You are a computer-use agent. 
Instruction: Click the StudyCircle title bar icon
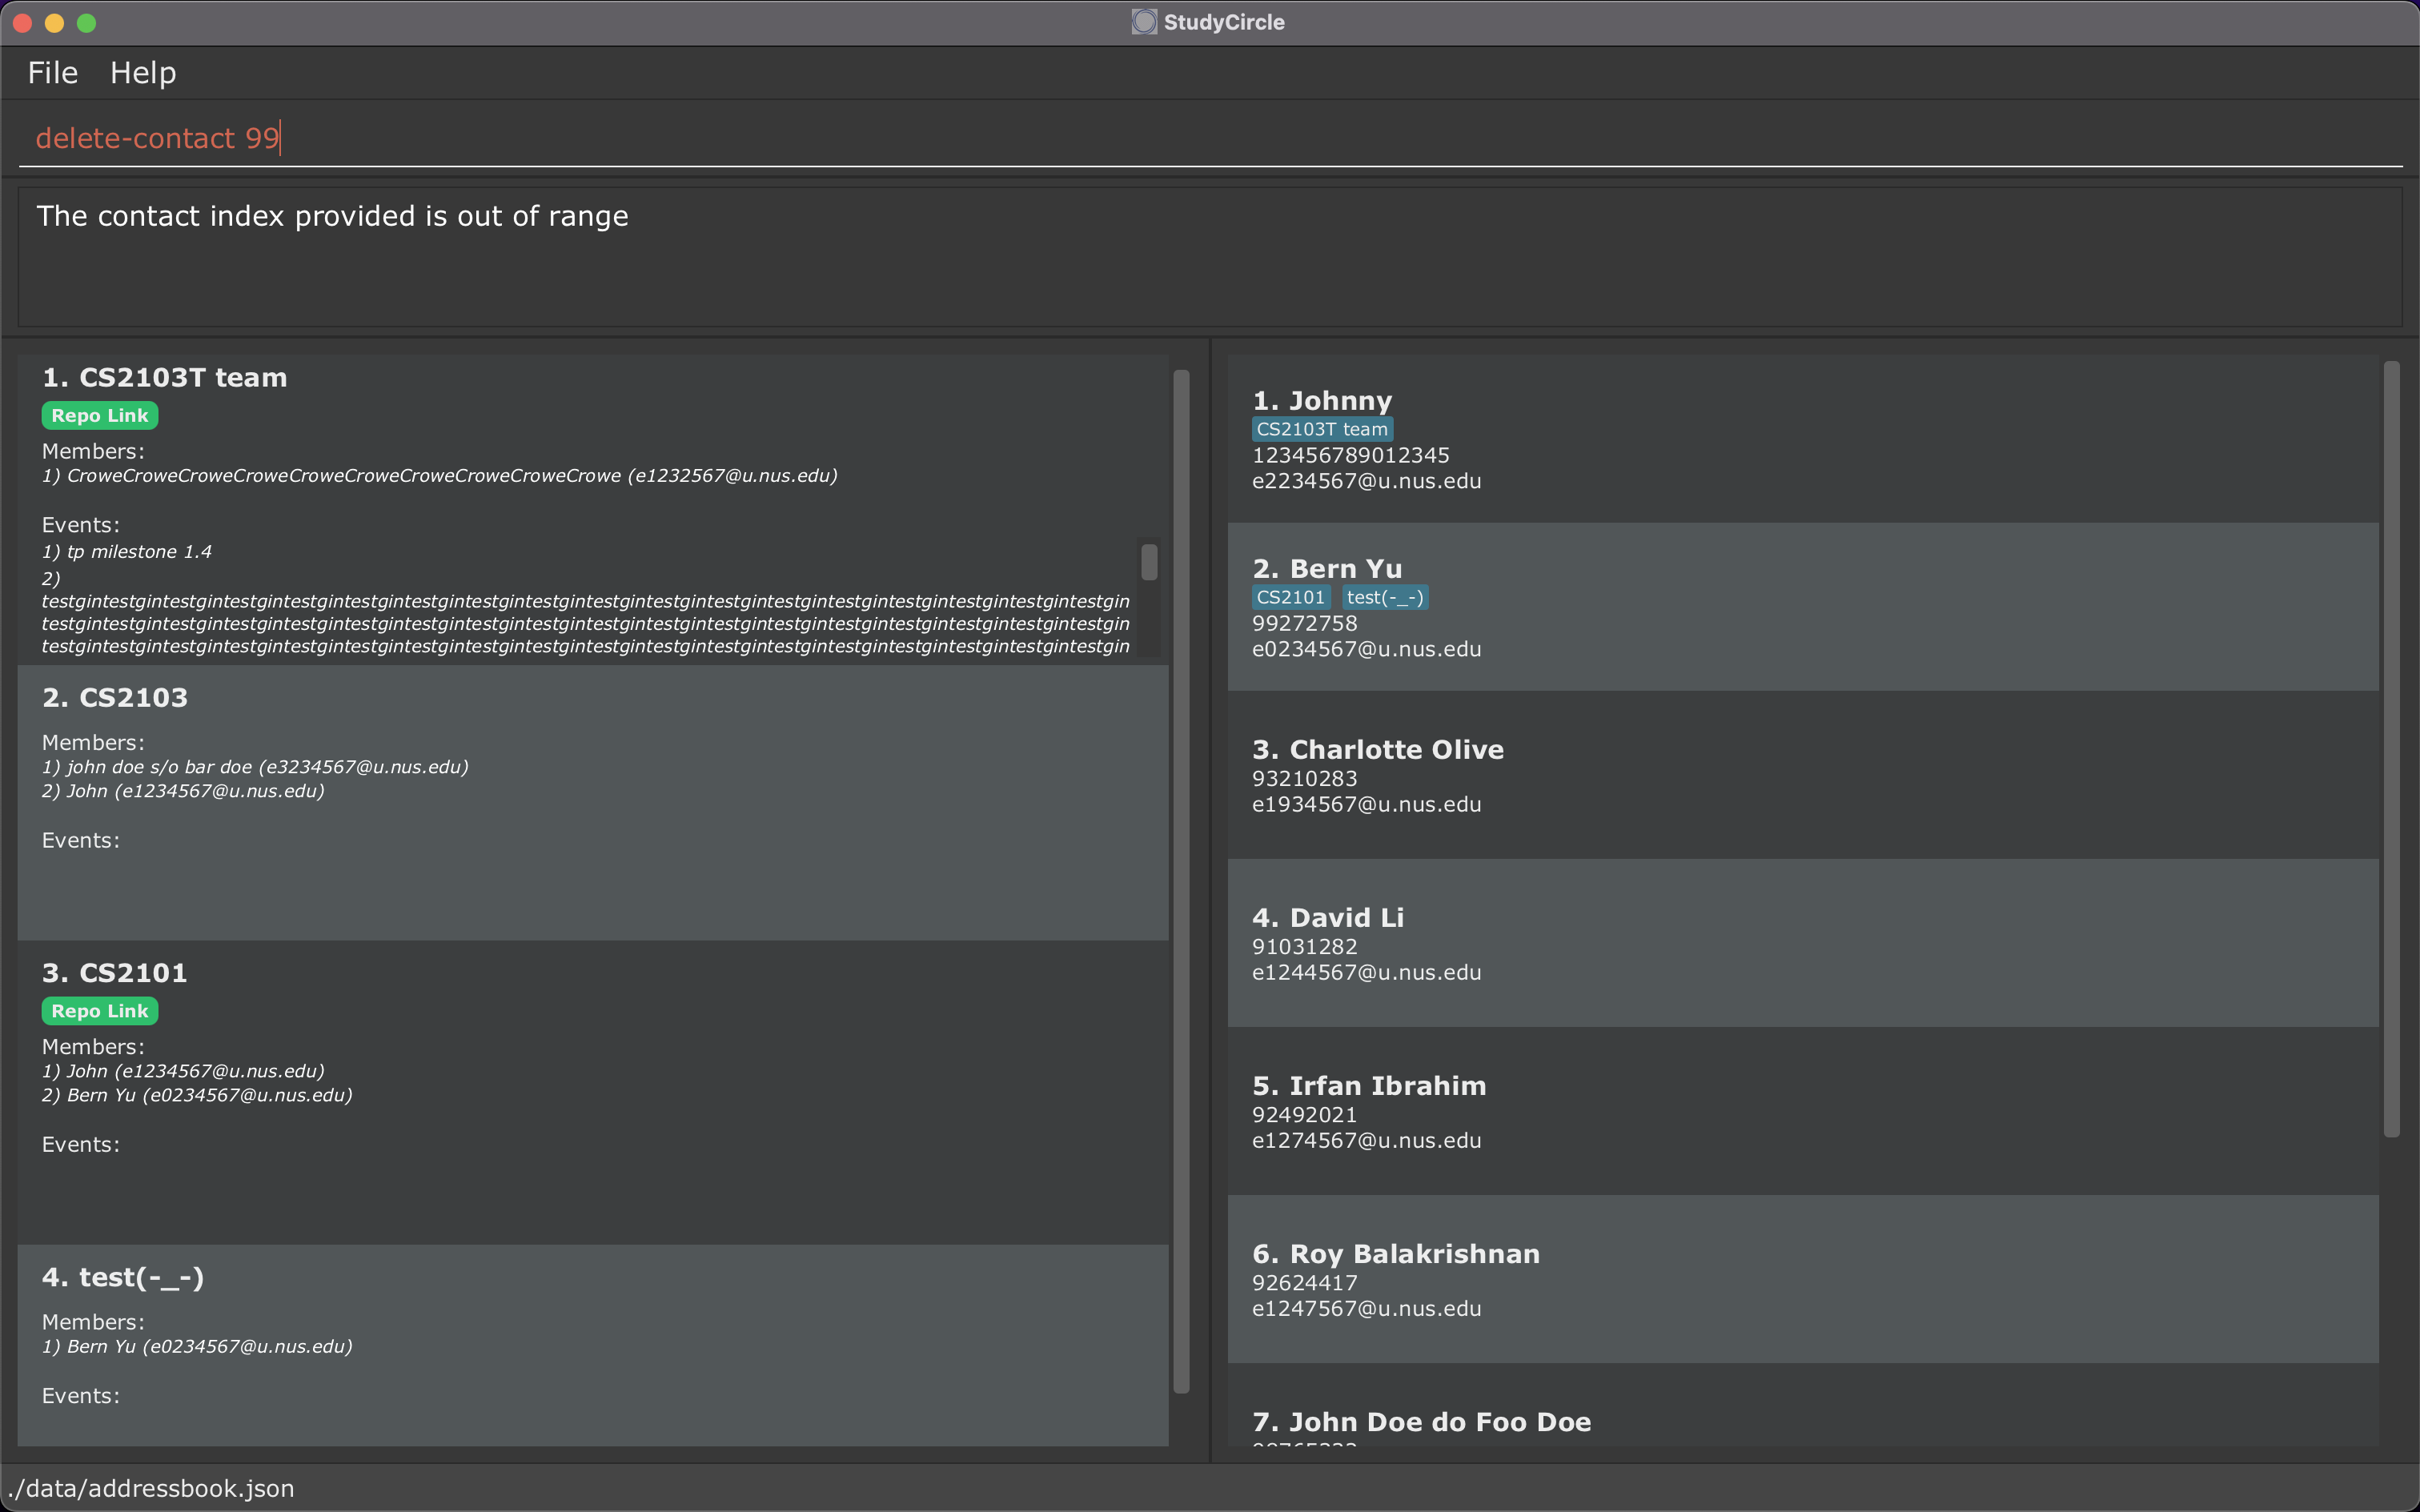tap(1144, 22)
